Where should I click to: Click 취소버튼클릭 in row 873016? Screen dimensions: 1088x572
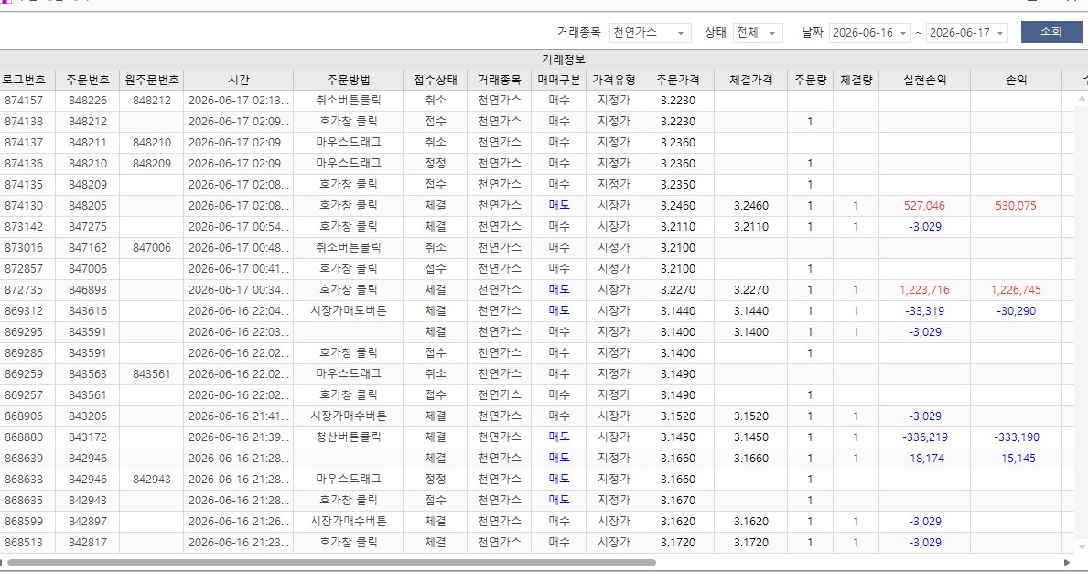(x=349, y=247)
